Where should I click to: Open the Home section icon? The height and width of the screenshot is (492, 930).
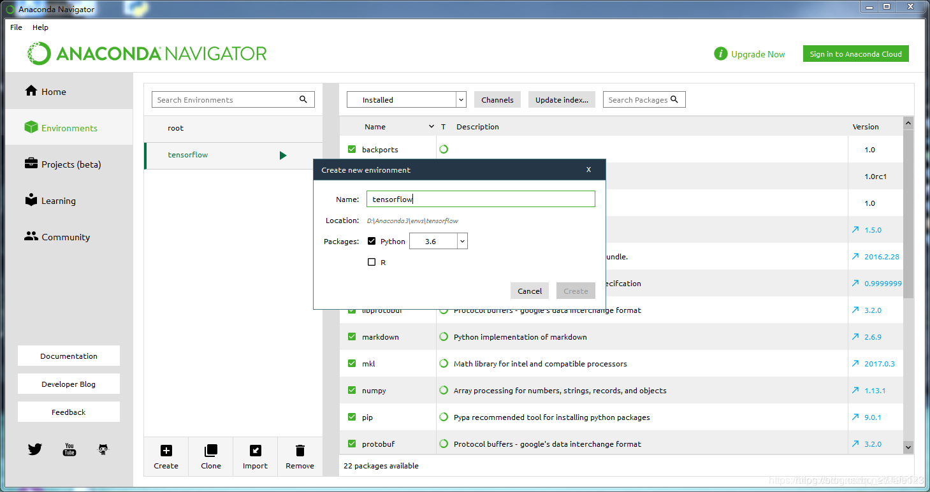click(31, 91)
